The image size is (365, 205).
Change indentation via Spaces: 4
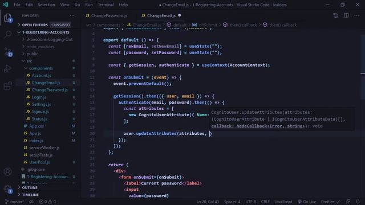click(x=232, y=202)
